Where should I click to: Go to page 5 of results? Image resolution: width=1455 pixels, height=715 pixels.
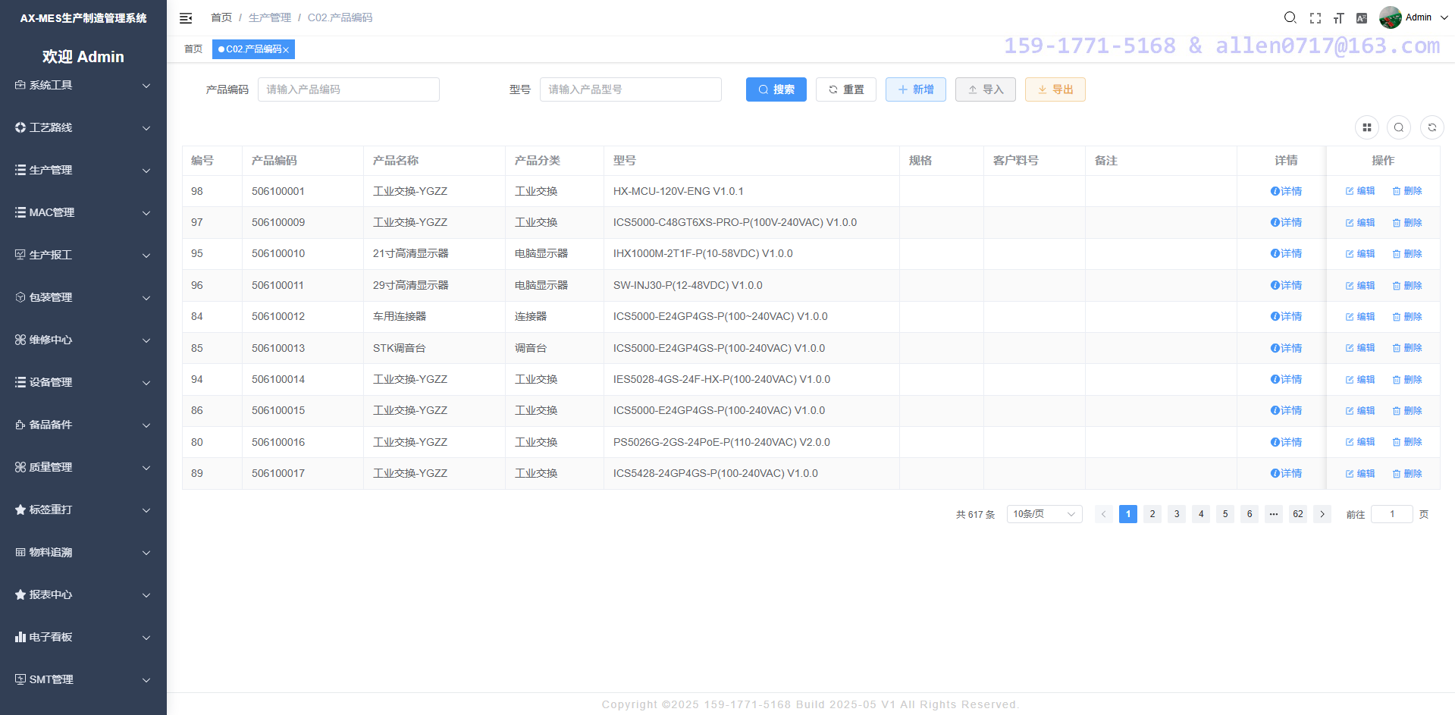(1225, 514)
